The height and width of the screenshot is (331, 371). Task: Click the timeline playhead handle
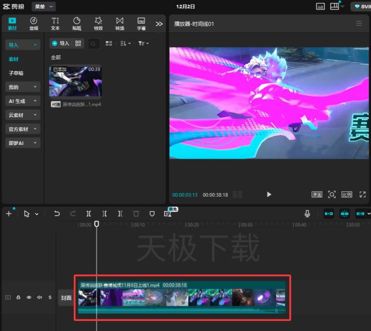(x=96, y=224)
